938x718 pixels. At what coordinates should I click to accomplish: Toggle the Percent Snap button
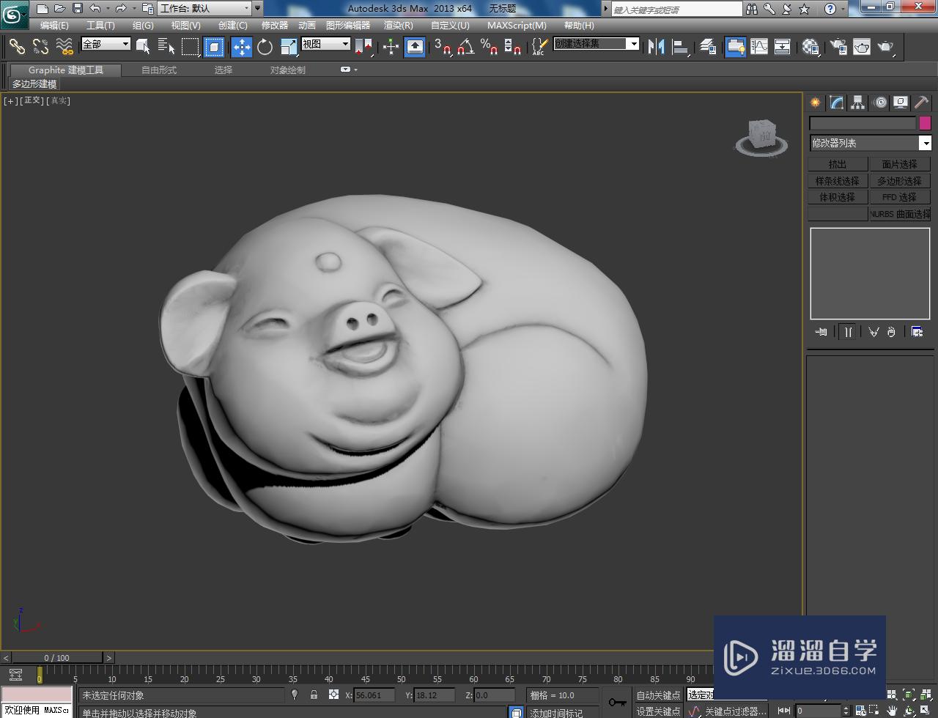tap(489, 47)
